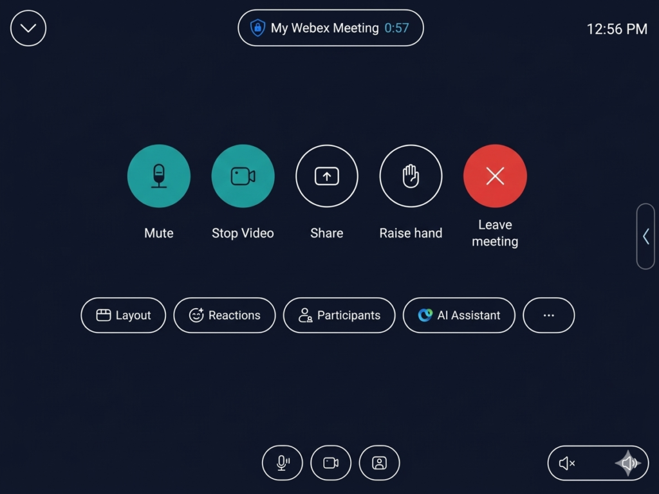
Task: Open the more options ellipsis menu
Action: (549, 315)
